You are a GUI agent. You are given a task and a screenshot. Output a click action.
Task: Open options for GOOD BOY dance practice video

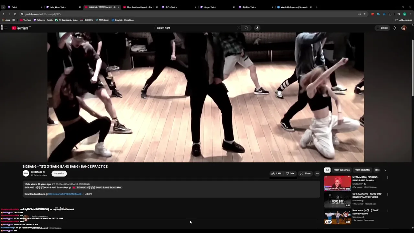(x=387, y=194)
